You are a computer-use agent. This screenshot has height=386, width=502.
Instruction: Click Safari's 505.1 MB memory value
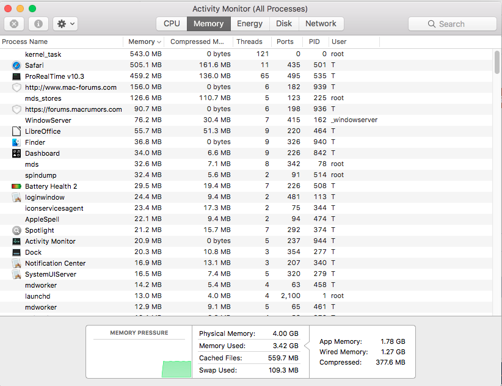pyautogui.click(x=146, y=65)
